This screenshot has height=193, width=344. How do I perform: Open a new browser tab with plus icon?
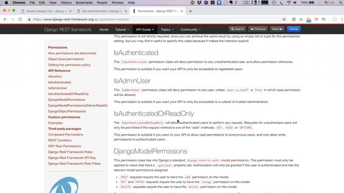[x=190, y=11]
